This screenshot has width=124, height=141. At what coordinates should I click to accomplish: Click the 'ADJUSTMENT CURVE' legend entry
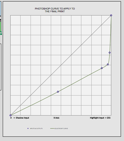tap(59, 129)
